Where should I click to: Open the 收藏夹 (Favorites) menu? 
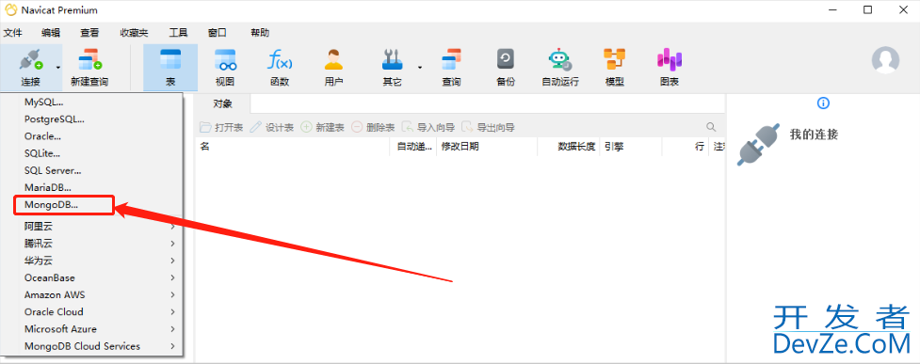pos(134,33)
